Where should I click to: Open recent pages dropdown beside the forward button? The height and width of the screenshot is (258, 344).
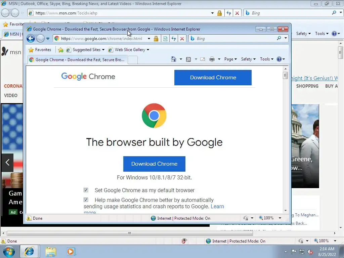(48, 39)
